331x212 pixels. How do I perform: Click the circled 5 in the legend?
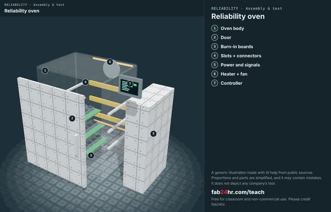[x=215, y=65]
